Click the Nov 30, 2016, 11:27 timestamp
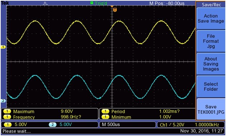 coord(202,131)
